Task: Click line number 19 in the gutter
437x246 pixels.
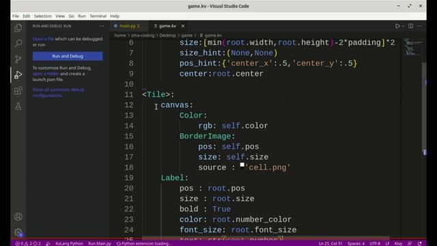Action: tap(129, 178)
